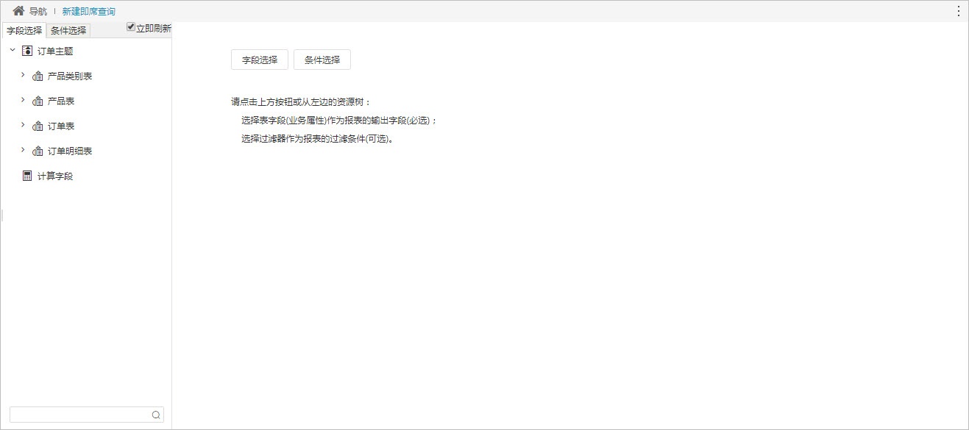Toggle the 立即刷新 checkbox
This screenshot has width=969, height=430.
[x=131, y=27]
